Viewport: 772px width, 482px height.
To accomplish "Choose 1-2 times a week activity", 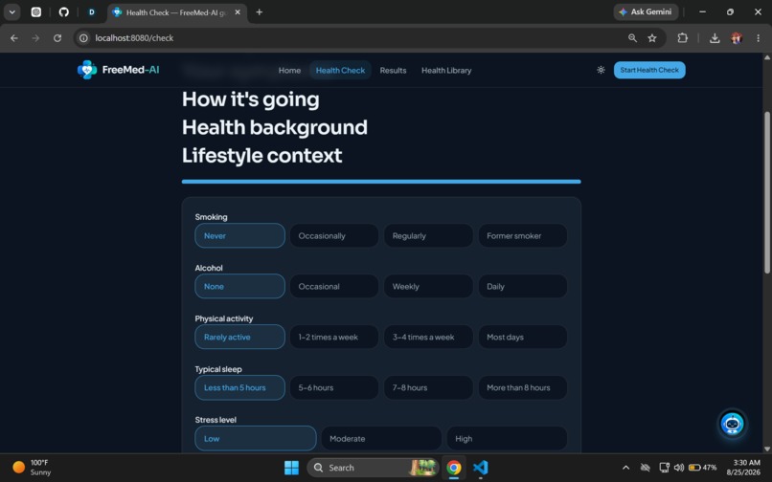I will (x=334, y=337).
